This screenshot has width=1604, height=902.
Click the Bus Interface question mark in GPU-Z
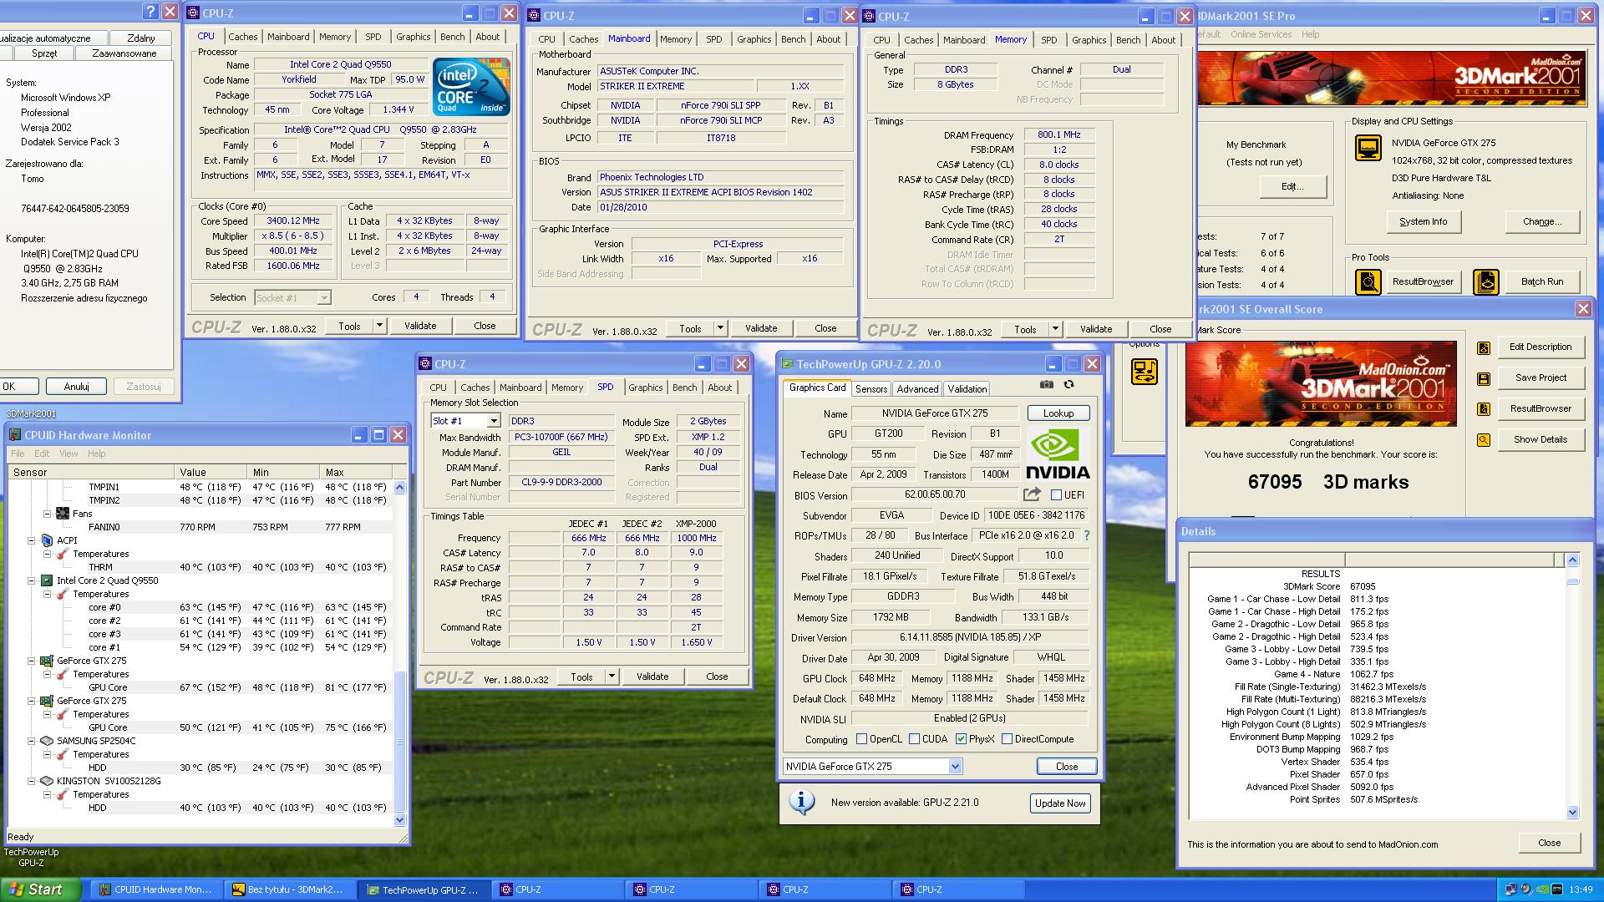(x=1087, y=535)
